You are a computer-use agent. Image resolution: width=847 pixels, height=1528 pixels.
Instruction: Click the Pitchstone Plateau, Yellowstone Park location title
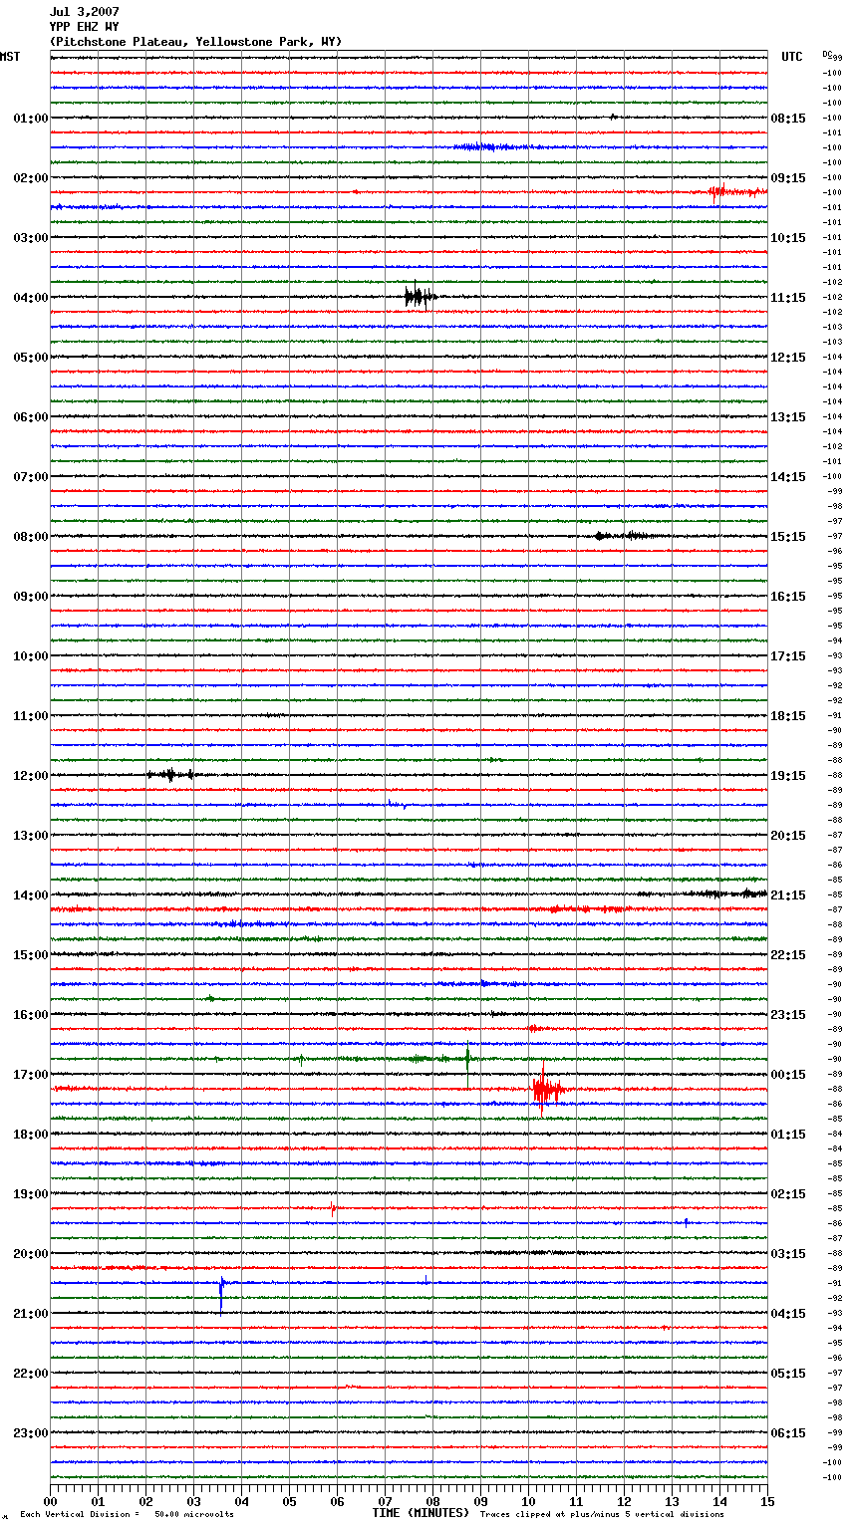point(195,42)
